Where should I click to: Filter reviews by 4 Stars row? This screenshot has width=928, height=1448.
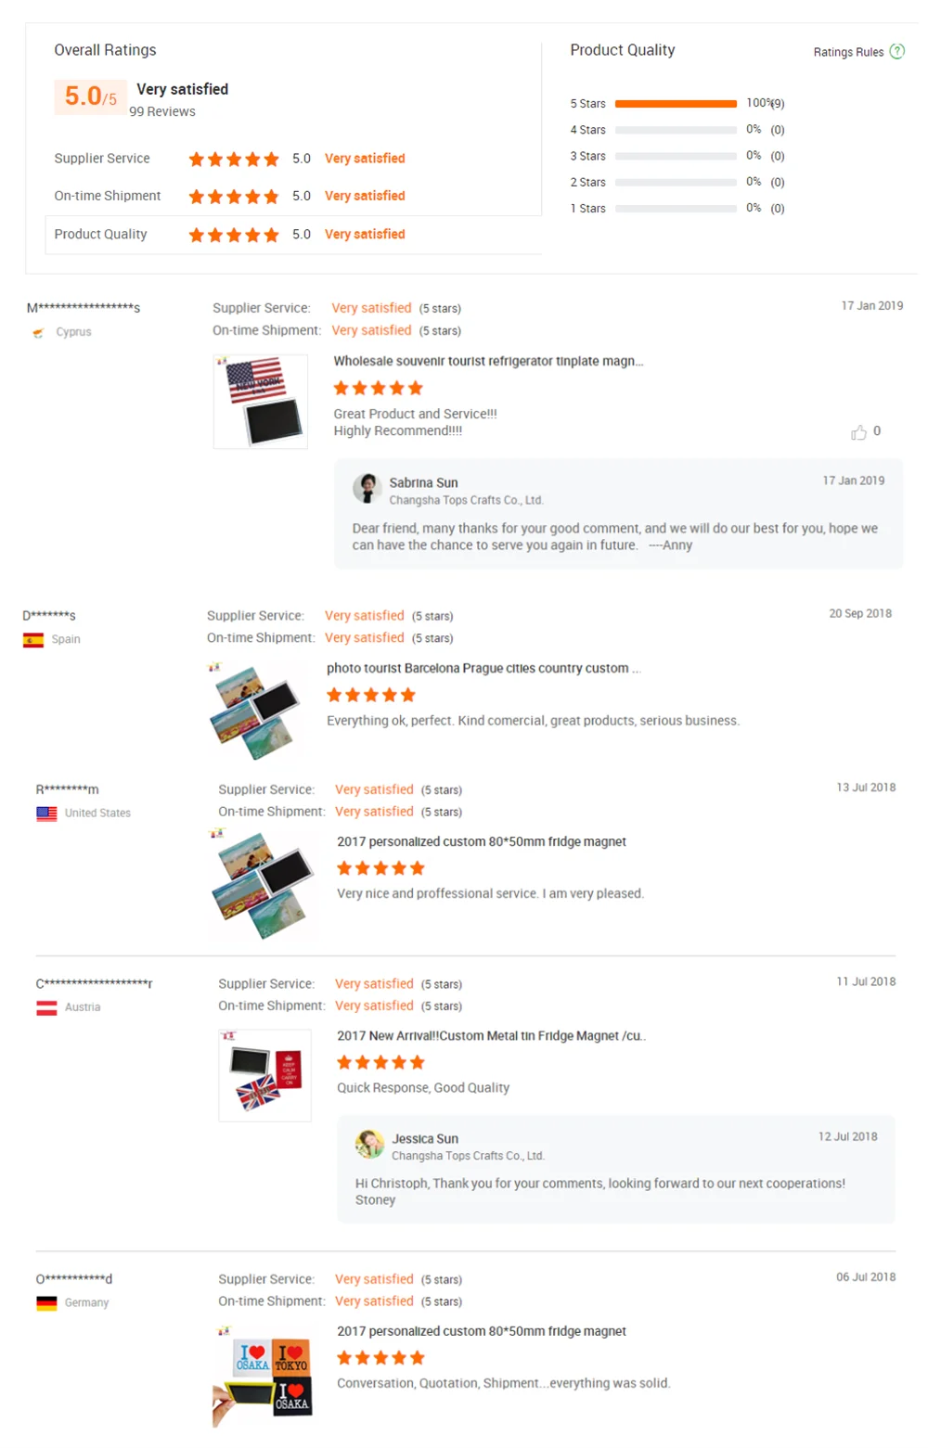677,130
